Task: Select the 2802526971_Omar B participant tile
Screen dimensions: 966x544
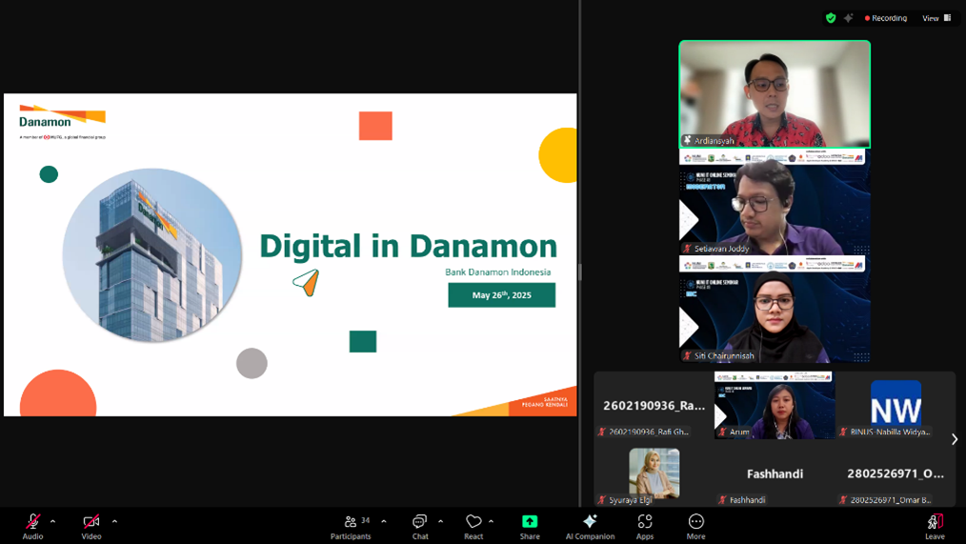Action: [896, 473]
